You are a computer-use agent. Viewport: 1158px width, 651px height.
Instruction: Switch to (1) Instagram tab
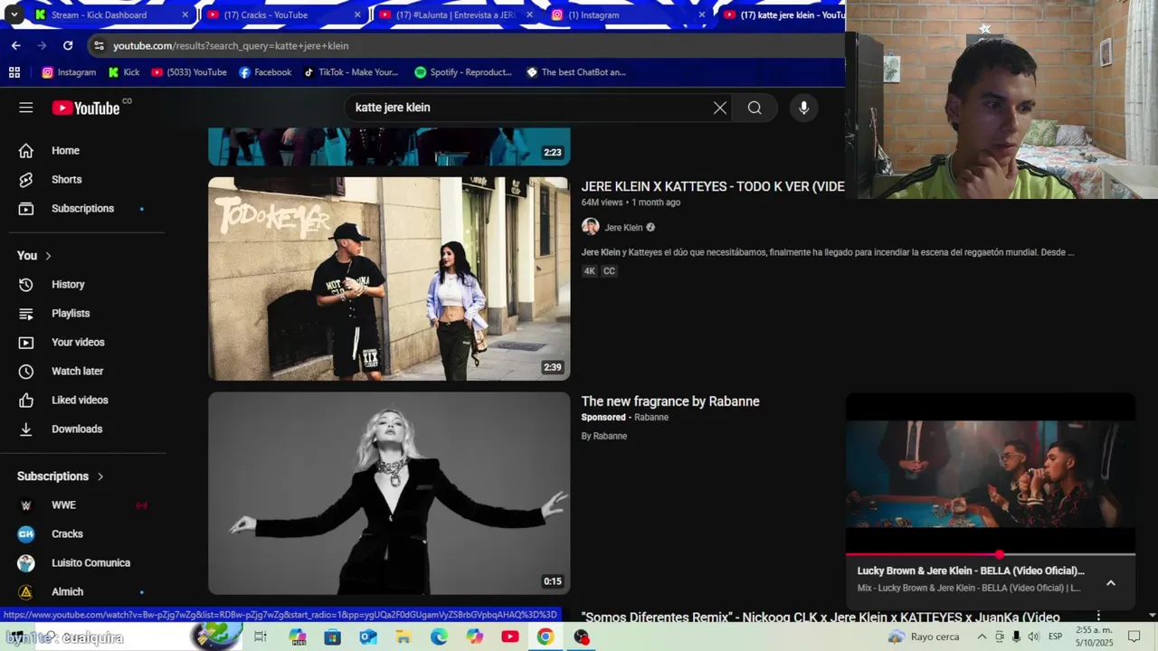click(624, 14)
